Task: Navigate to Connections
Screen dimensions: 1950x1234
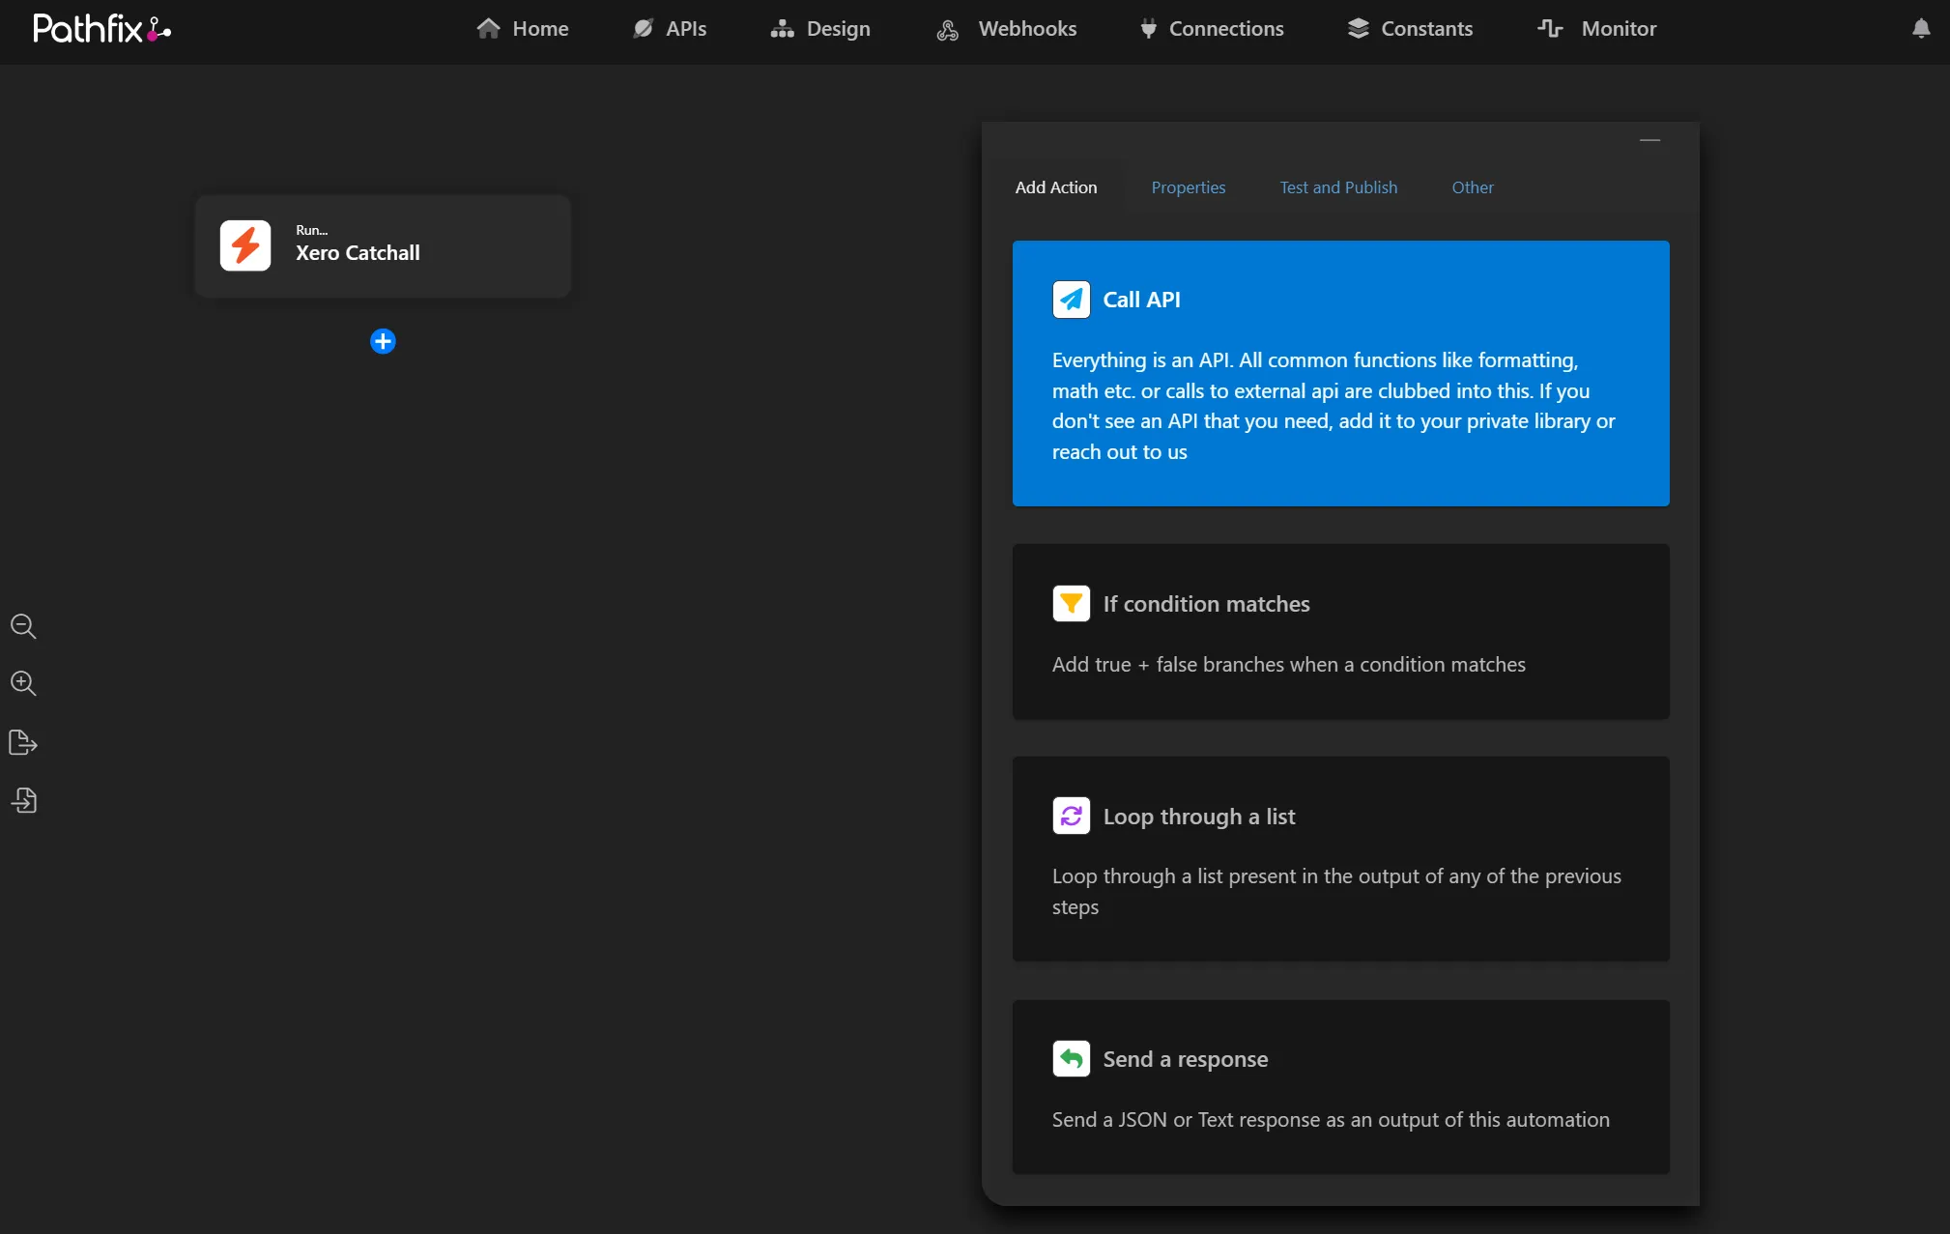Action: pos(1212,29)
